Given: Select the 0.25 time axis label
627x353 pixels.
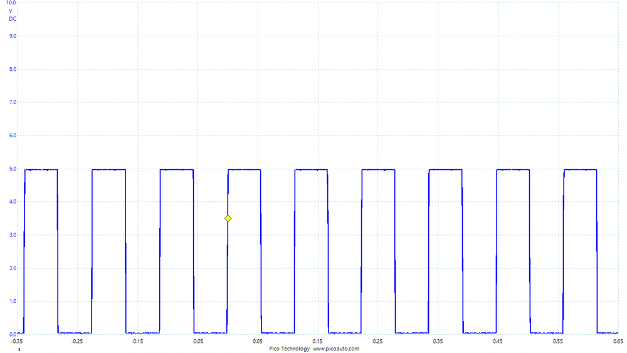Looking at the screenshot, I should (377, 342).
